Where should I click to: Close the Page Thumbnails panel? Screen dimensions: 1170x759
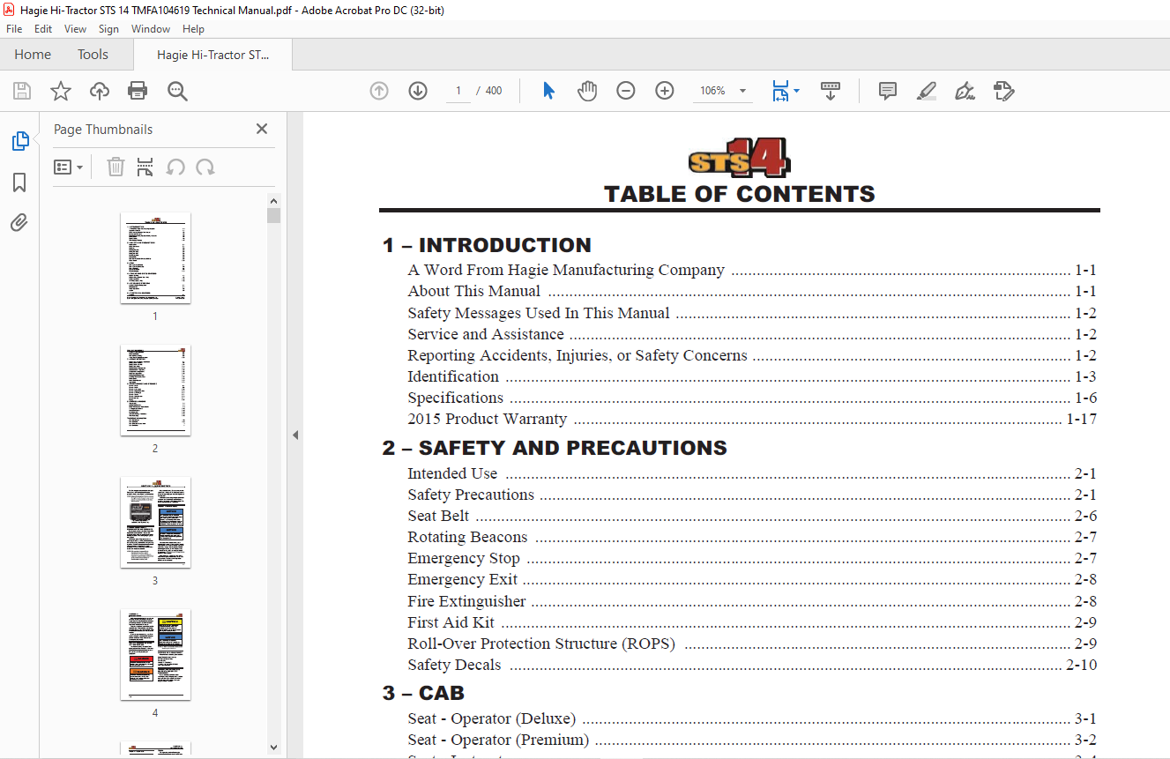[262, 129]
